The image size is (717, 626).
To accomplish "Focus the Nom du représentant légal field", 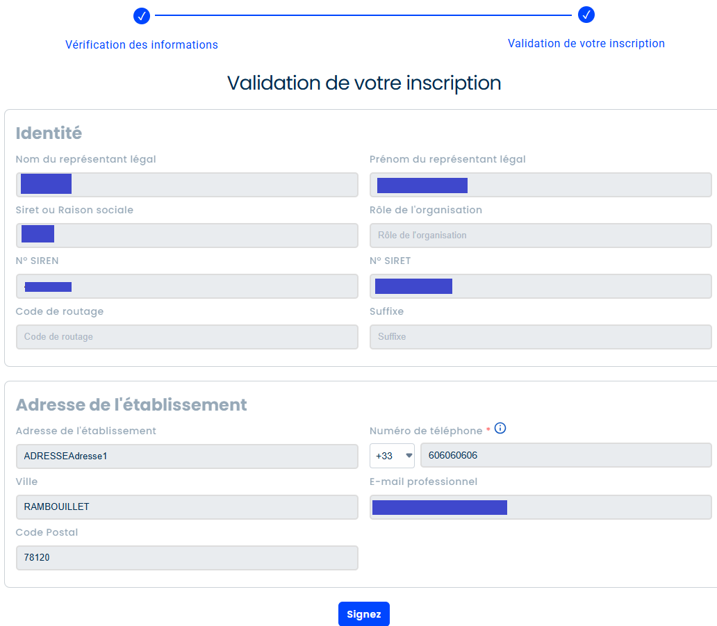I will 187,185.
